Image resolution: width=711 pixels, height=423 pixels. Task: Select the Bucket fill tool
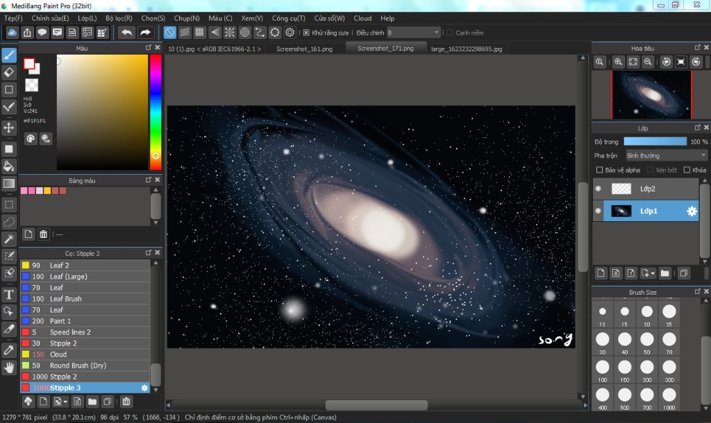tap(9, 166)
